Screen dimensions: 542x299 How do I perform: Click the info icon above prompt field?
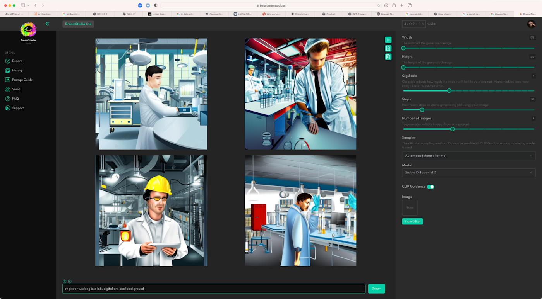click(x=70, y=282)
